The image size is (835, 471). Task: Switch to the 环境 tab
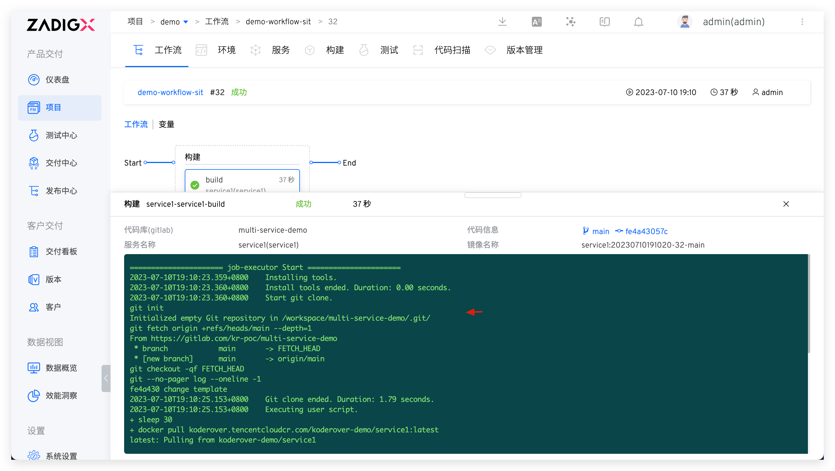226,50
